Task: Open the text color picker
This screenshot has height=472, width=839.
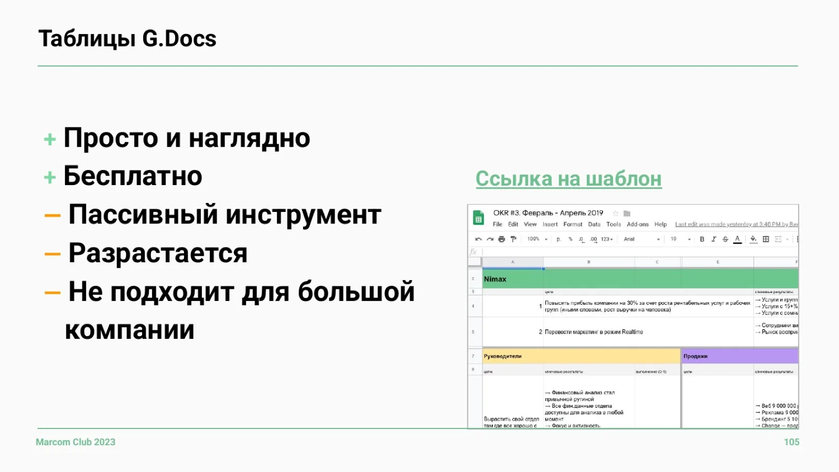Action: [737, 239]
